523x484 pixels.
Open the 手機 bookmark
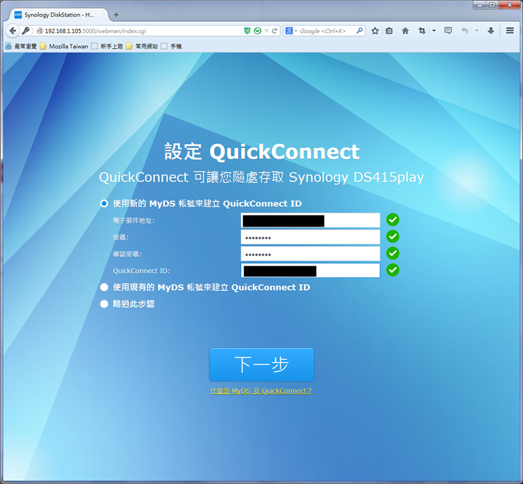click(172, 46)
